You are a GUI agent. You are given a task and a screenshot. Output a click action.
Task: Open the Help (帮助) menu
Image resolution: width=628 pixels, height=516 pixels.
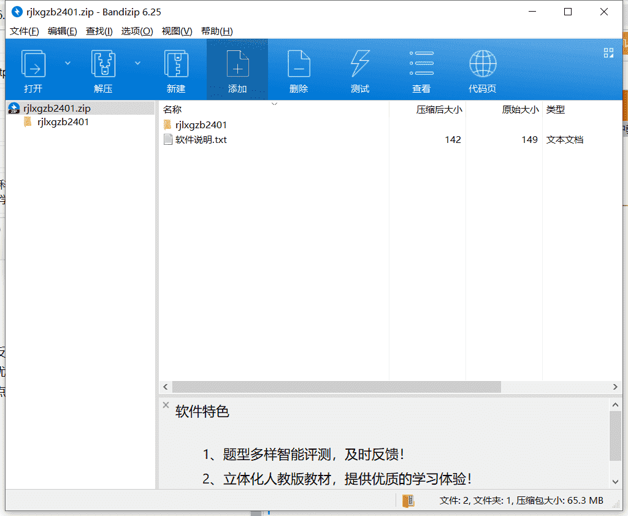click(x=216, y=31)
